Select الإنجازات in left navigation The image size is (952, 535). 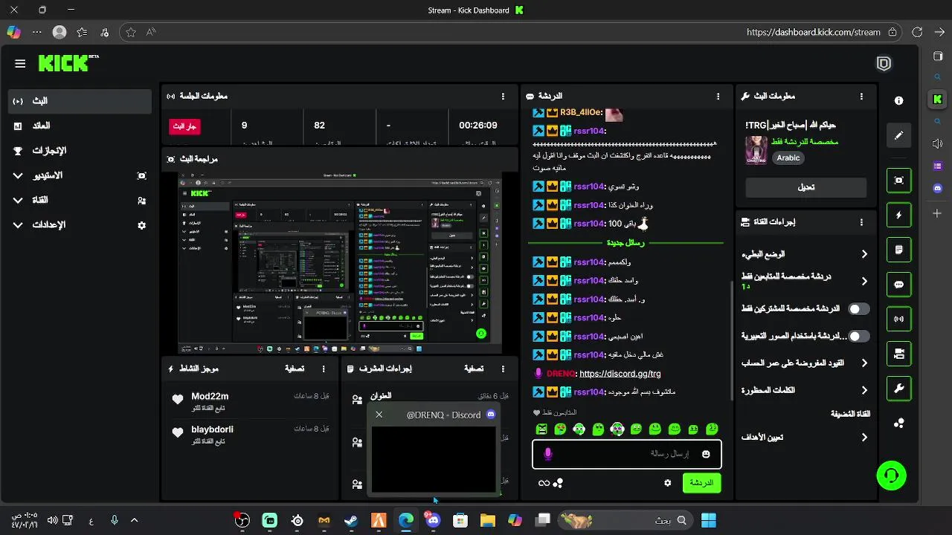[80, 151]
